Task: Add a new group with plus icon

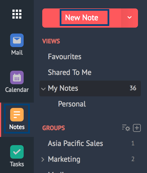Action: [137, 128]
